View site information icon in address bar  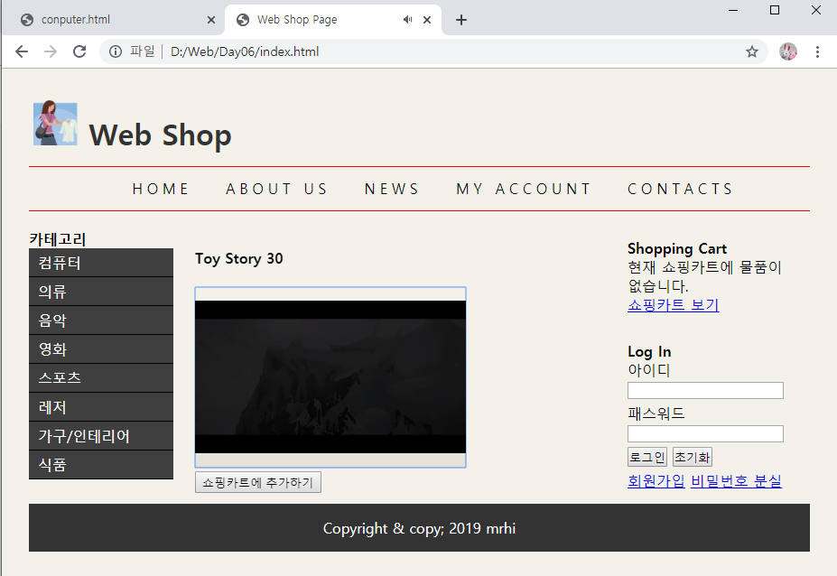click(116, 51)
